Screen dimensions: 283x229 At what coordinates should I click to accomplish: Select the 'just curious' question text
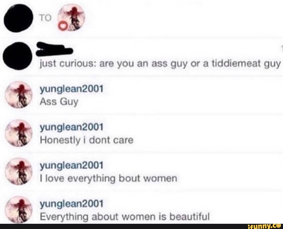pos(160,64)
